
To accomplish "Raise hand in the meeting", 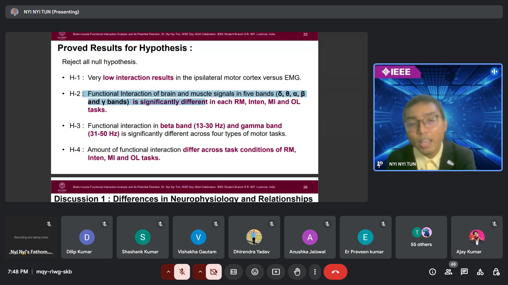I will (x=297, y=272).
